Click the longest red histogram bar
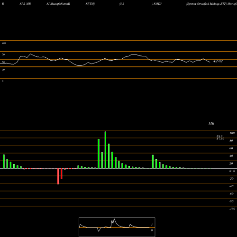The height and width of the screenshot is (237, 237). pyautogui.click(x=58, y=176)
